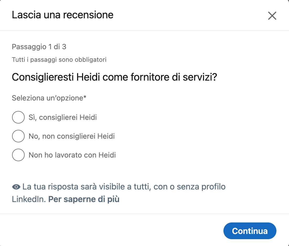Select the Sì, consiglierei Heidi radio button
289x246 pixels.
(18, 117)
